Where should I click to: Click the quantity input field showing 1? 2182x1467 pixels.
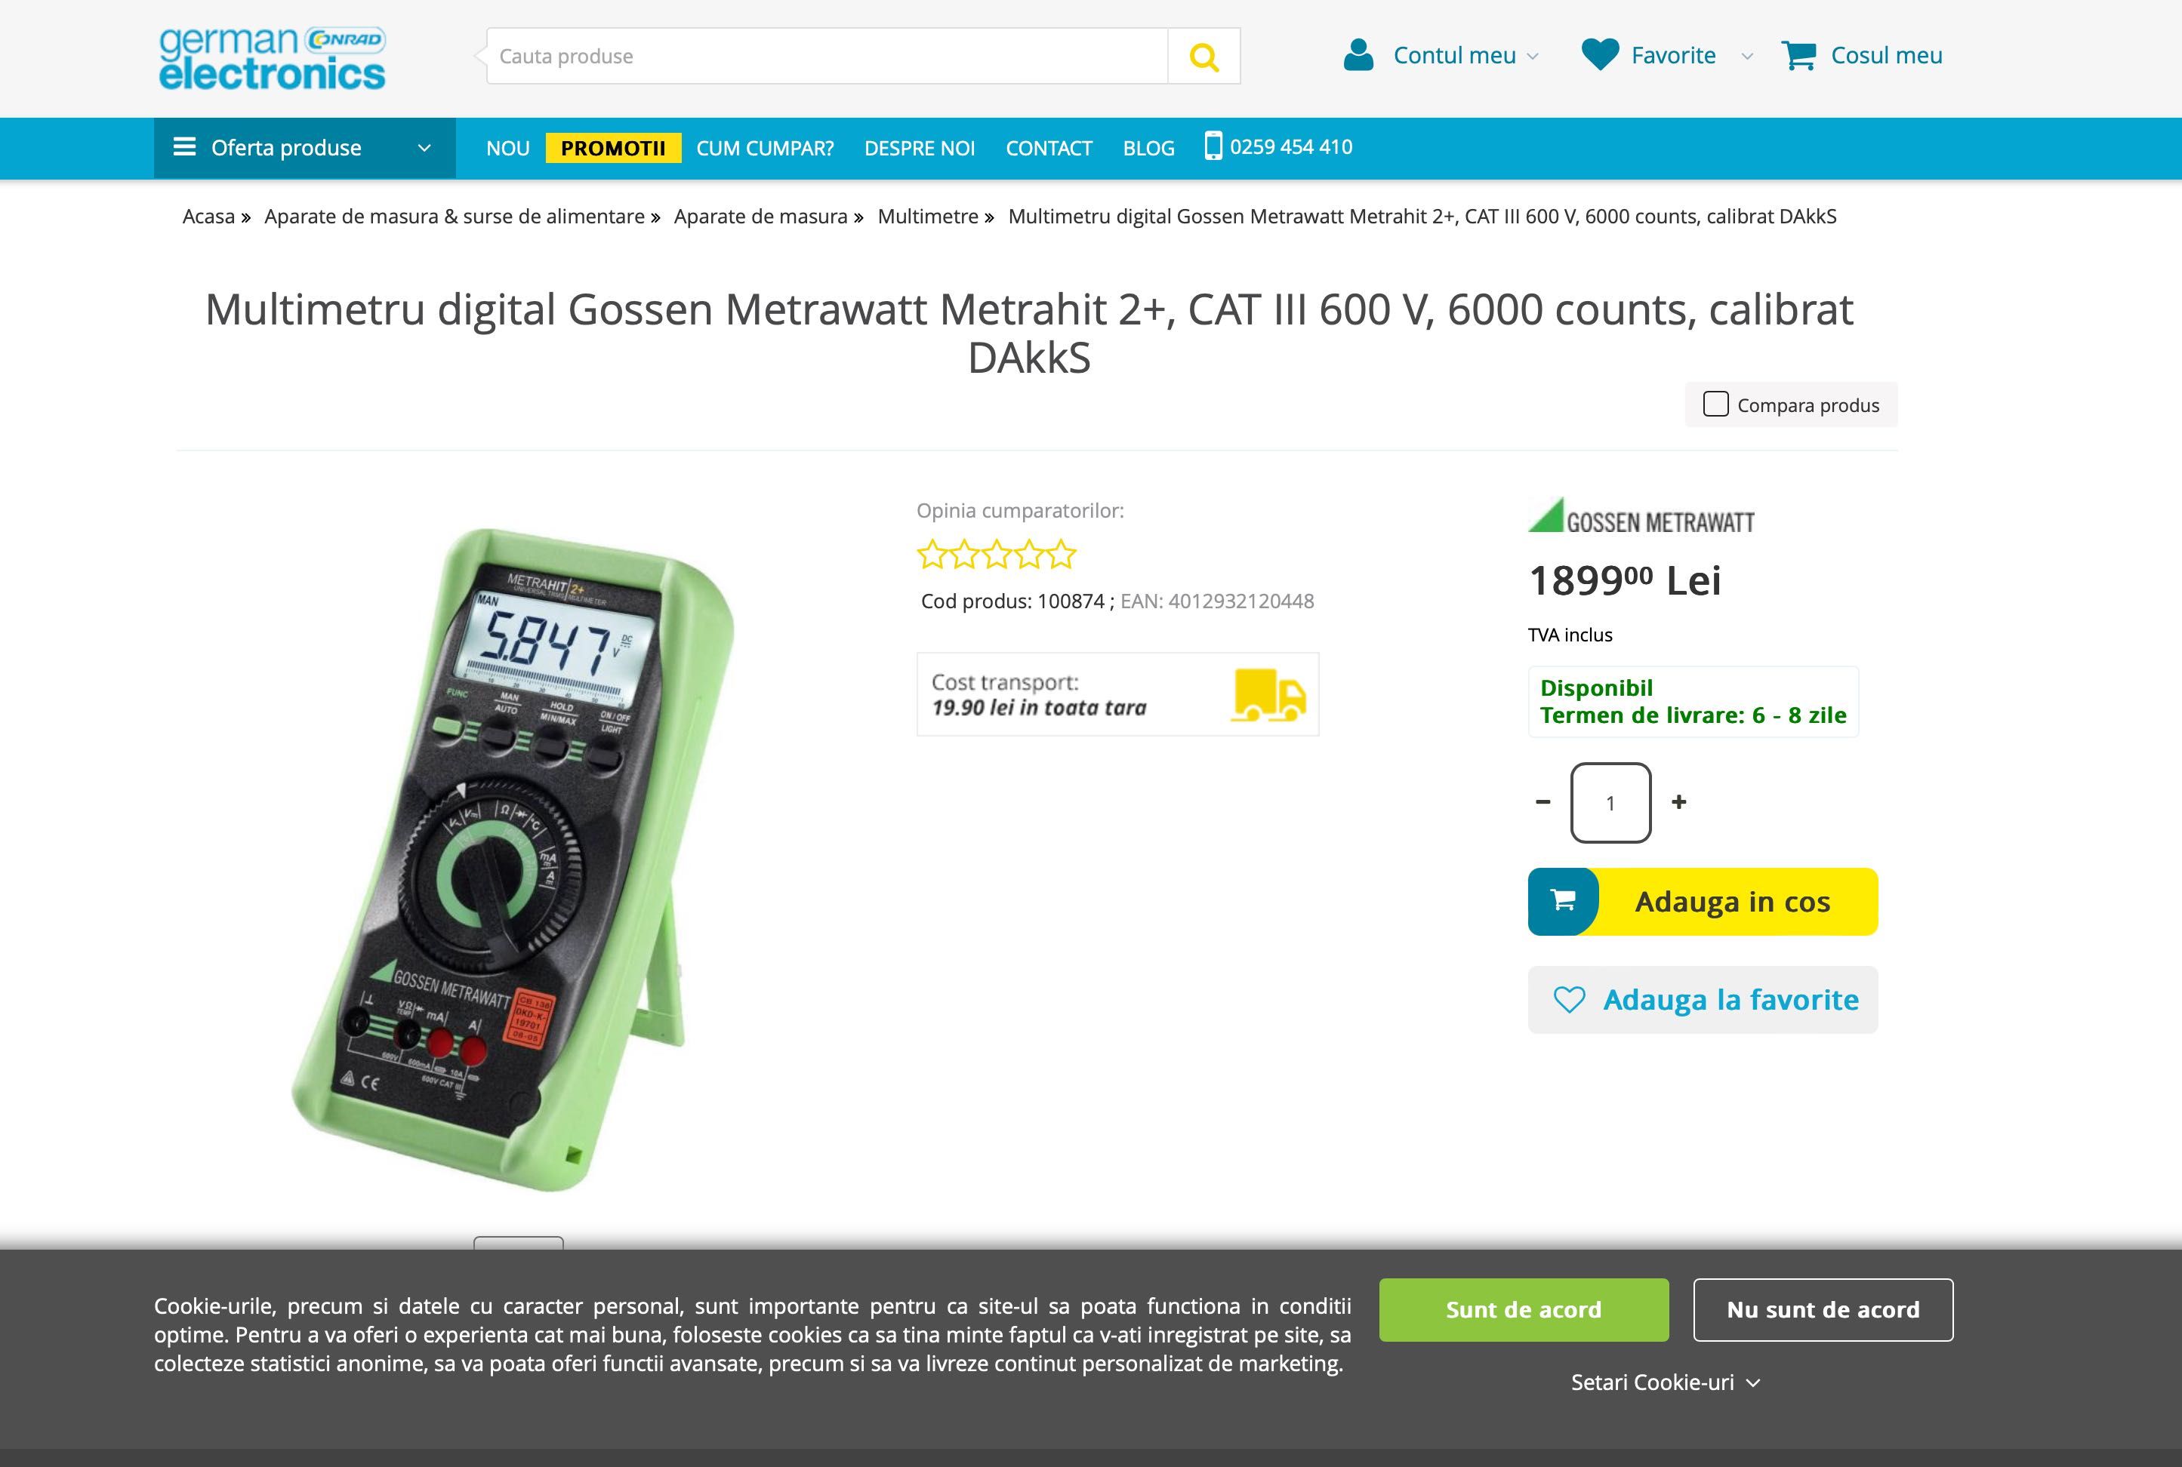pos(1610,802)
